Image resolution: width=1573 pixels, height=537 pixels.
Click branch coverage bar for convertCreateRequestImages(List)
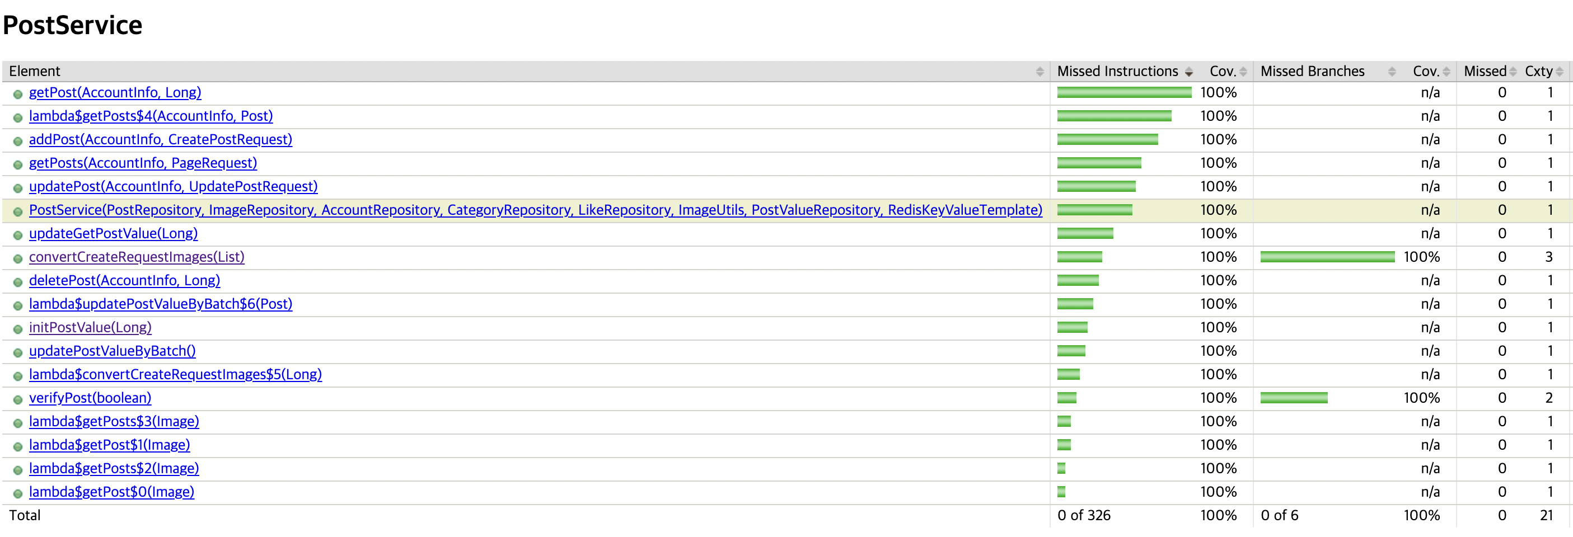(x=1327, y=257)
